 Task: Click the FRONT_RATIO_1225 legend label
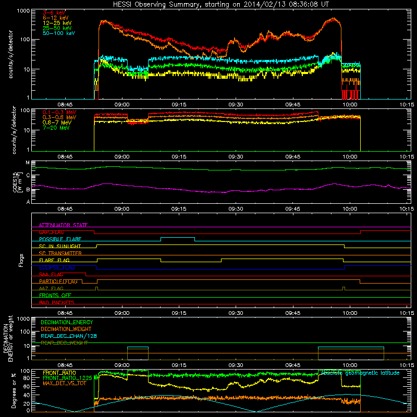(x=67, y=378)
